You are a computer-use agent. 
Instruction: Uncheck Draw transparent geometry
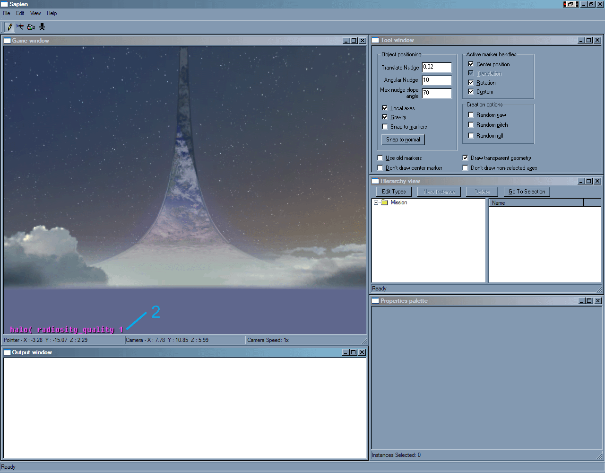[x=465, y=158]
